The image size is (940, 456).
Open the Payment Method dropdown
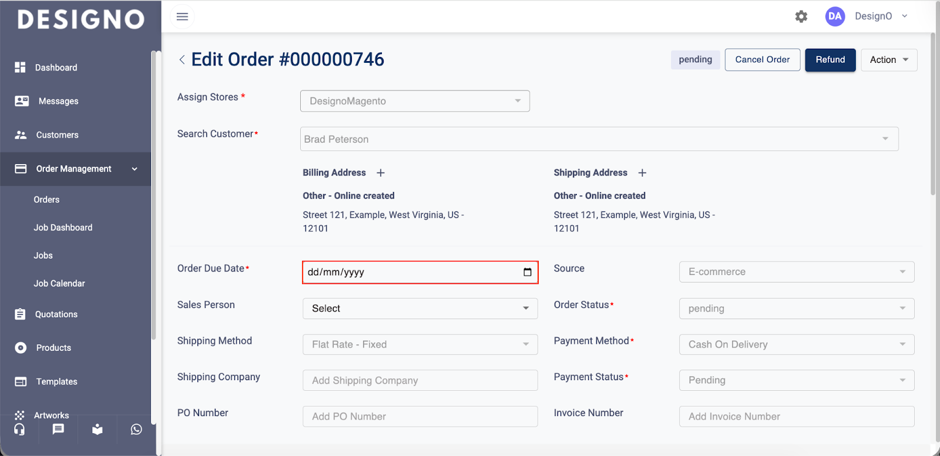[x=796, y=344]
